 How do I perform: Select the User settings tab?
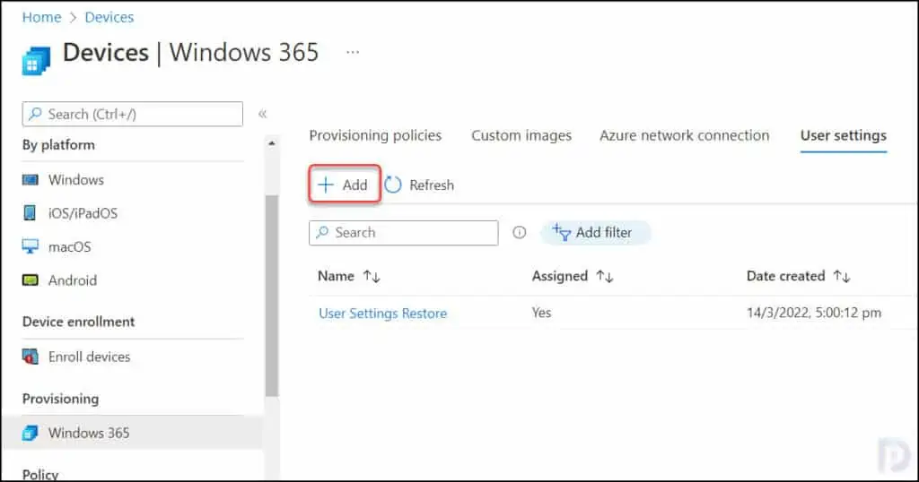point(844,135)
